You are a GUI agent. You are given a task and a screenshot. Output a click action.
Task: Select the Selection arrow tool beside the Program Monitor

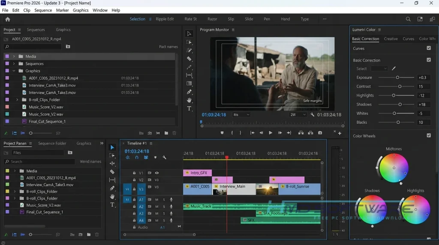[189, 34]
